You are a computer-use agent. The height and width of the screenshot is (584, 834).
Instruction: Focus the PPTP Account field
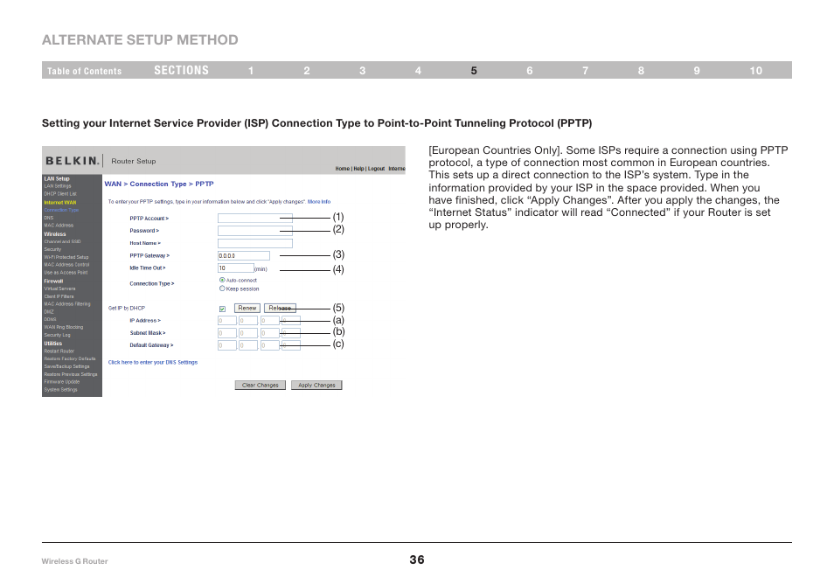[254, 218]
